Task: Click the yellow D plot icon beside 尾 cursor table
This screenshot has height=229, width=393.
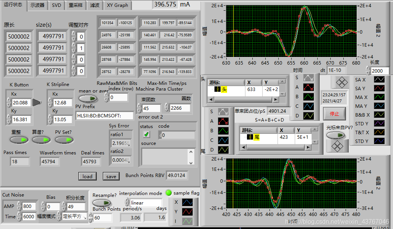Action: [223, 150]
